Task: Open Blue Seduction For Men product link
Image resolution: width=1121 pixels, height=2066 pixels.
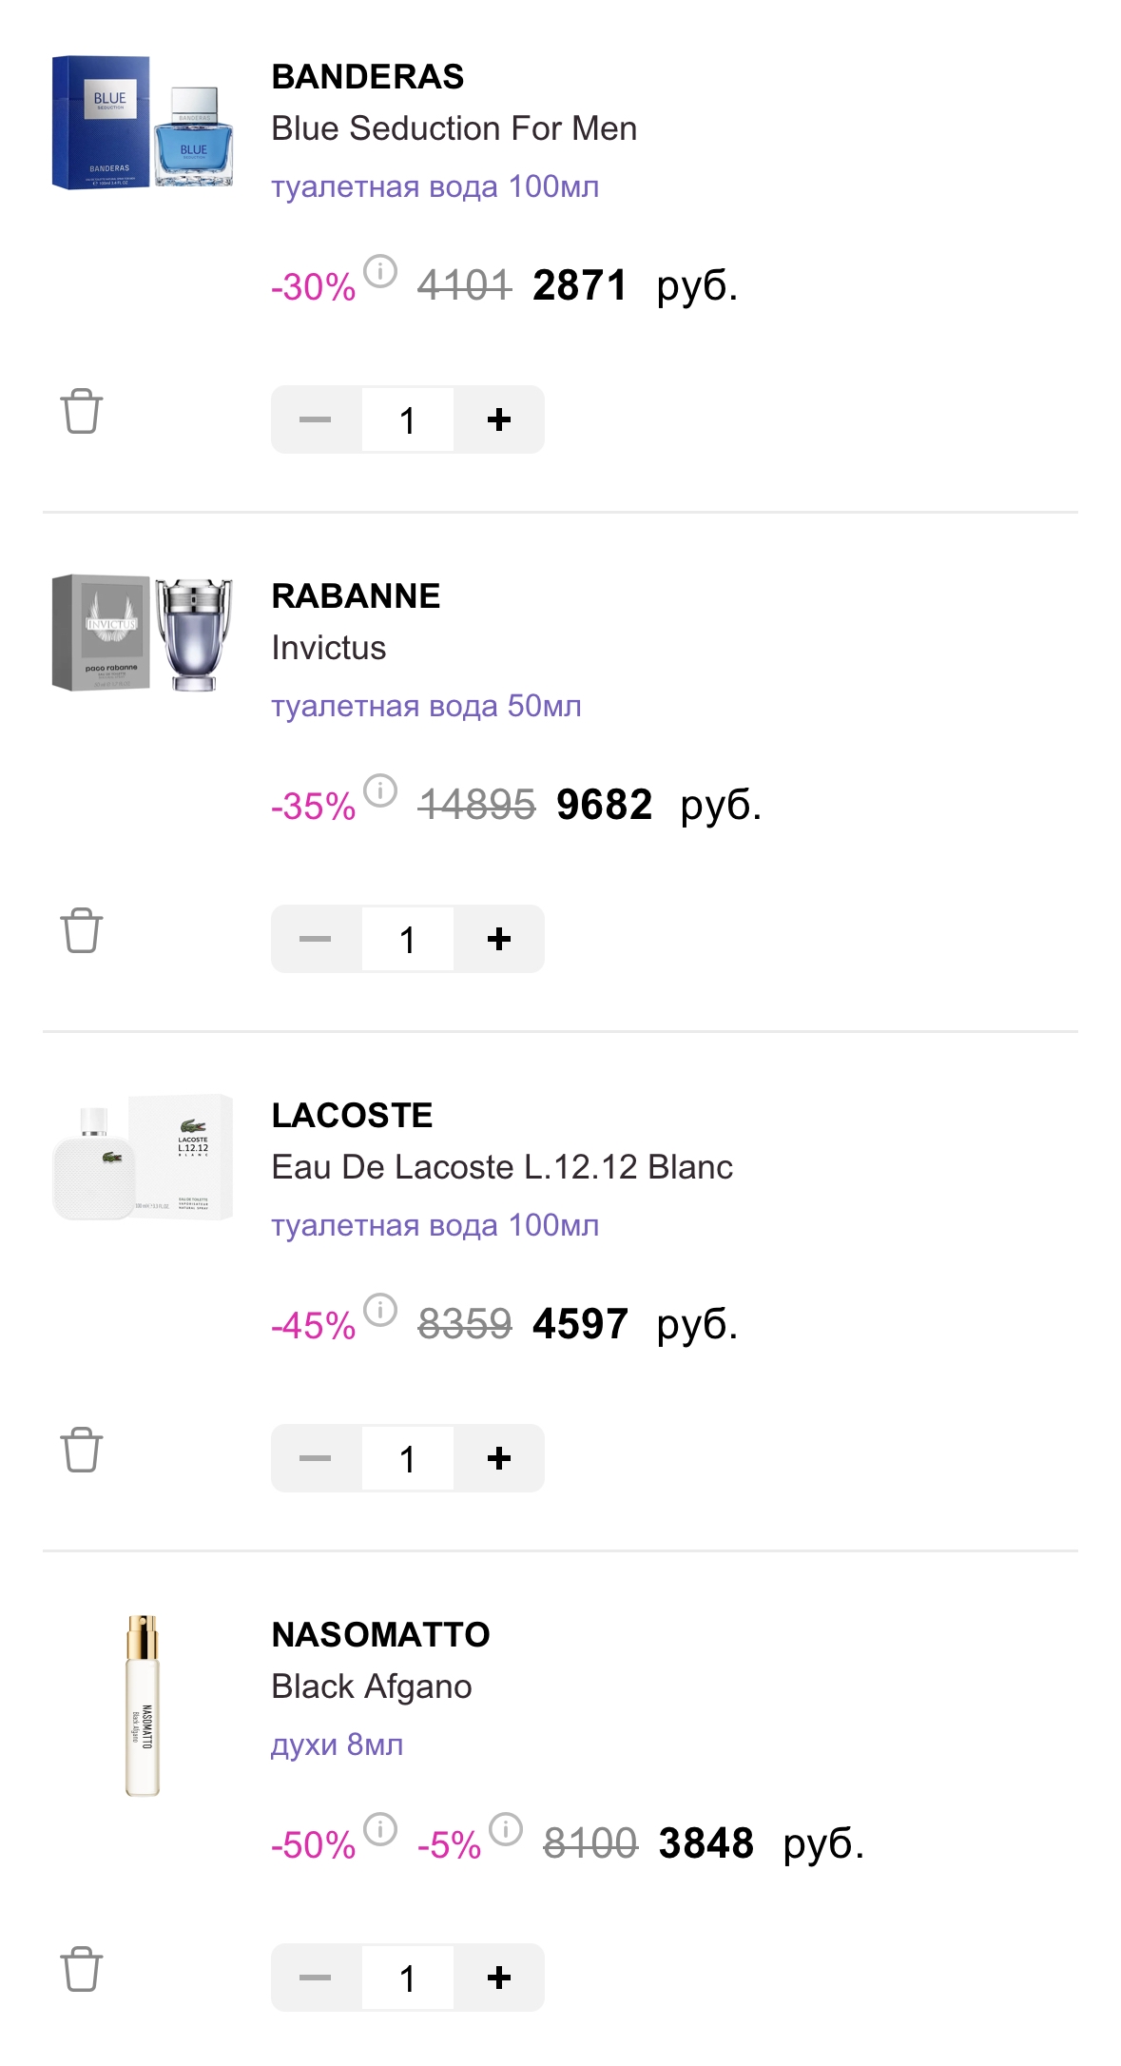Action: tap(454, 128)
